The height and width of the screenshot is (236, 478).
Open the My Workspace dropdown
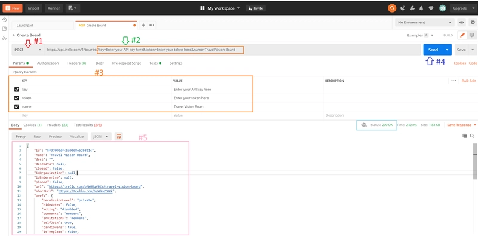[223, 8]
